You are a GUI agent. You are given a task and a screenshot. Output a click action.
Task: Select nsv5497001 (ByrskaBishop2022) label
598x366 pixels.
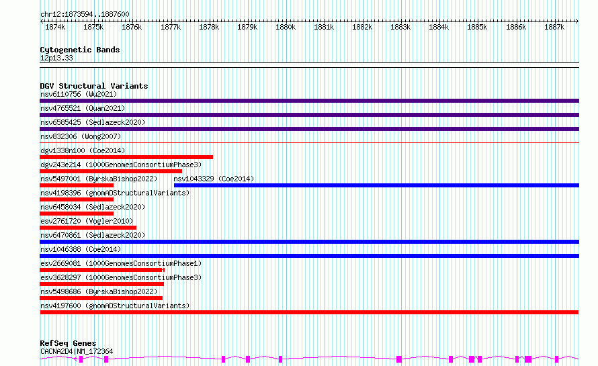(99, 179)
